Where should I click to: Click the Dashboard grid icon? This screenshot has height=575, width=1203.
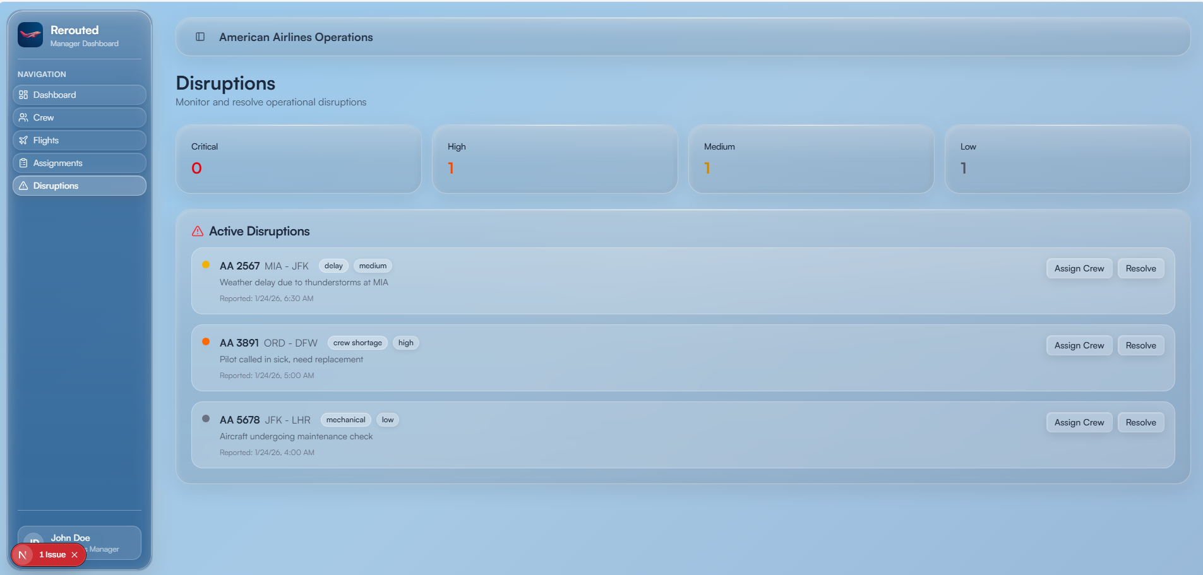pyautogui.click(x=23, y=95)
